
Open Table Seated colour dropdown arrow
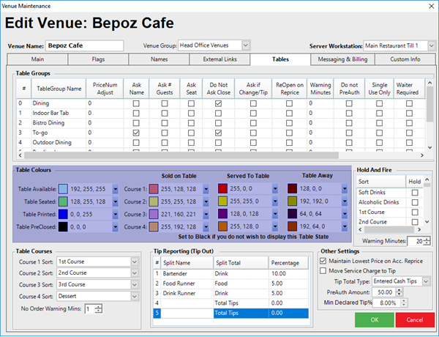click(116, 202)
